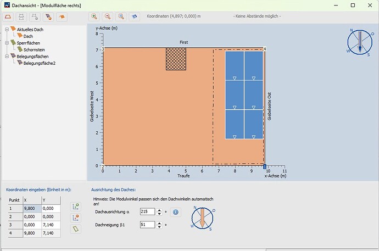
Task: Select the Schornstein tree entry
Action: (x=34, y=50)
